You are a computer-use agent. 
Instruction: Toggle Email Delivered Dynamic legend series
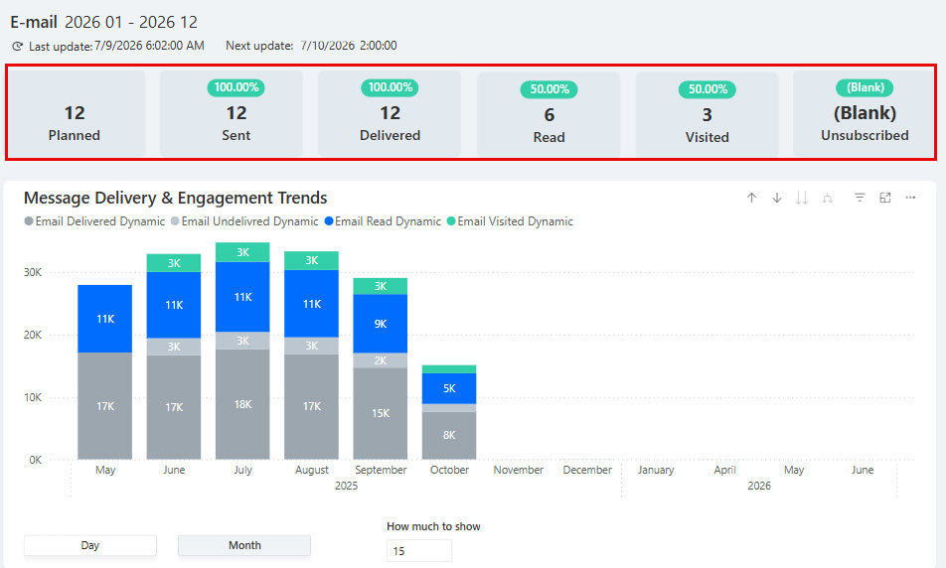pyautogui.click(x=94, y=221)
